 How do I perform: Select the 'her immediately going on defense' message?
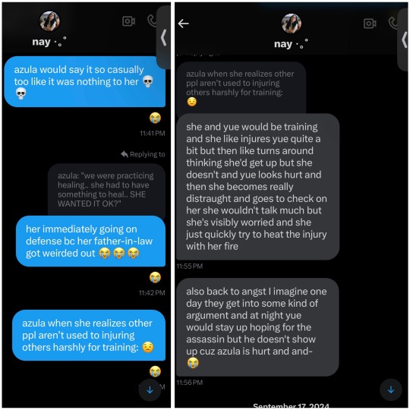click(x=90, y=241)
